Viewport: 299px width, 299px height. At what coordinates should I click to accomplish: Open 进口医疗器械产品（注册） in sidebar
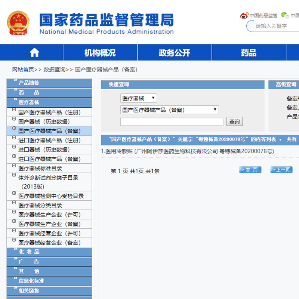point(50,141)
